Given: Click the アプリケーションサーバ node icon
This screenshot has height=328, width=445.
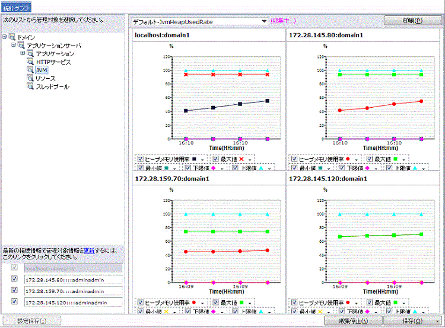Looking at the screenshot, I should (21, 46).
